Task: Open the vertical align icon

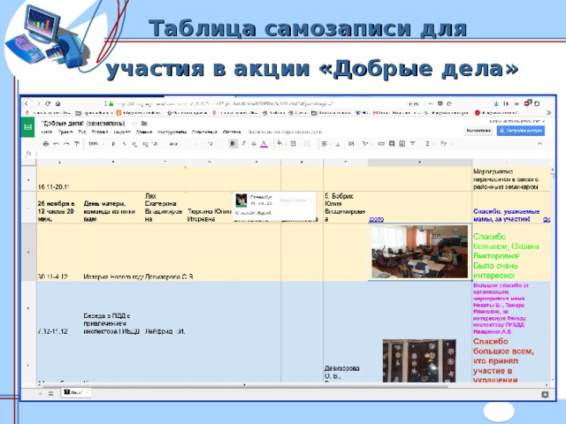Action: (x=338, y=144)
